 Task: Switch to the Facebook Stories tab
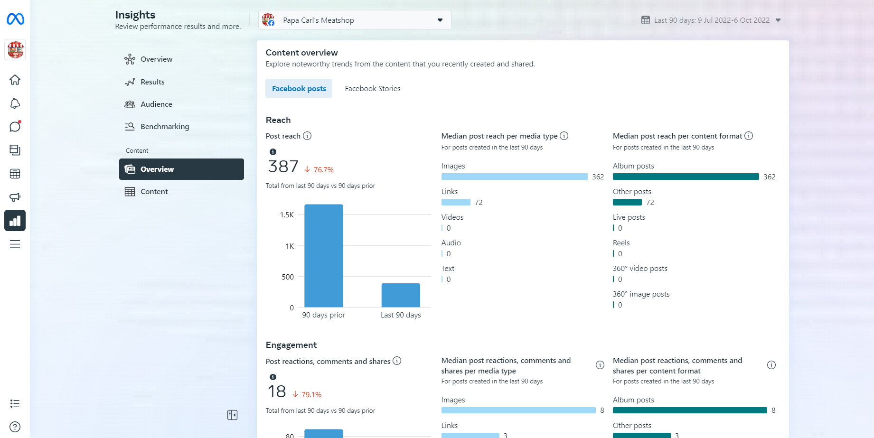373,89
